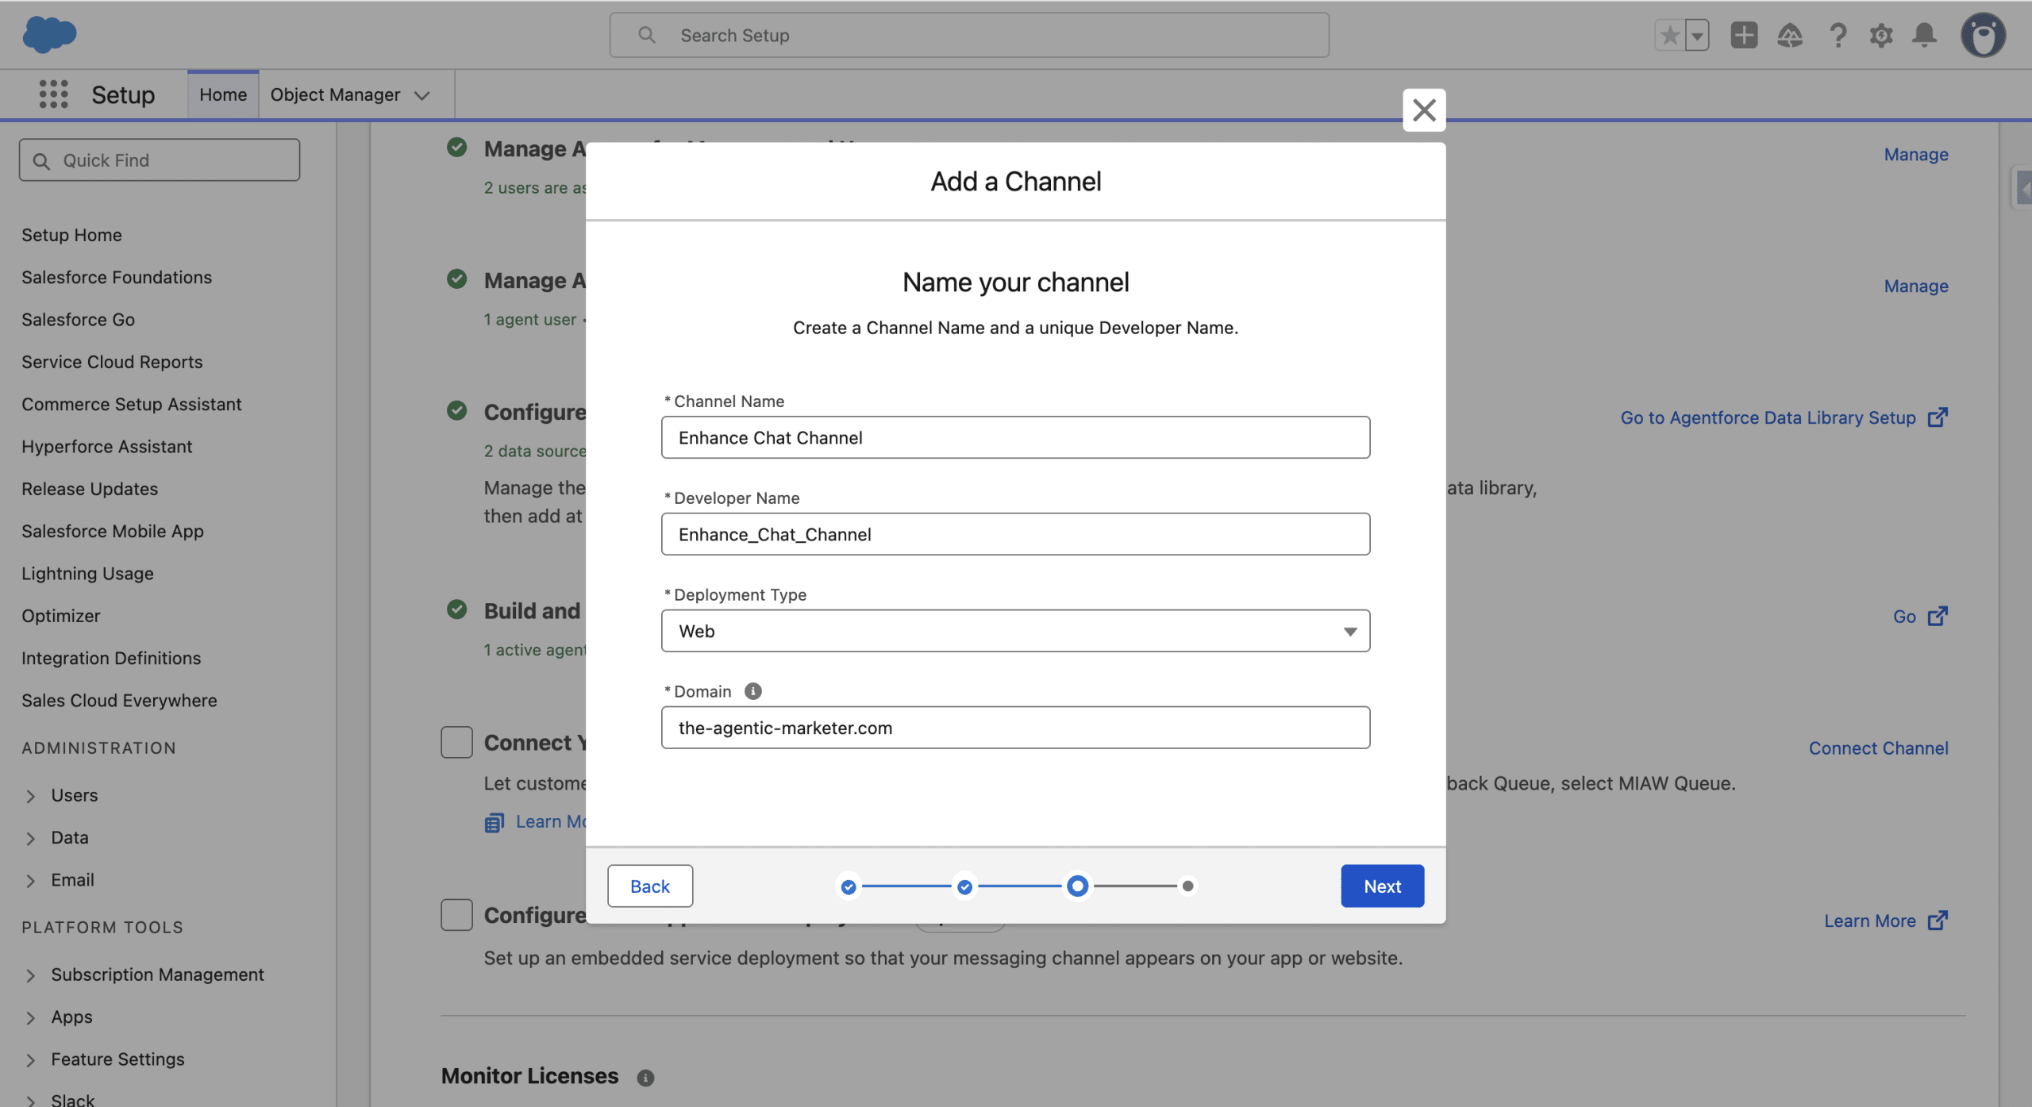
Task: Switch to the Object Manager tab
Action: 335,94
